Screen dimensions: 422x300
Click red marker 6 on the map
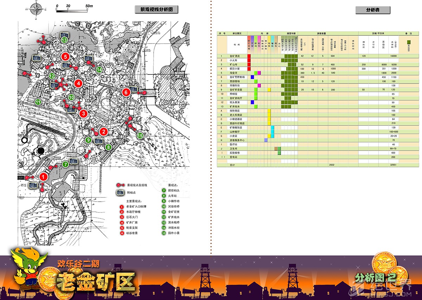point(127,92)
